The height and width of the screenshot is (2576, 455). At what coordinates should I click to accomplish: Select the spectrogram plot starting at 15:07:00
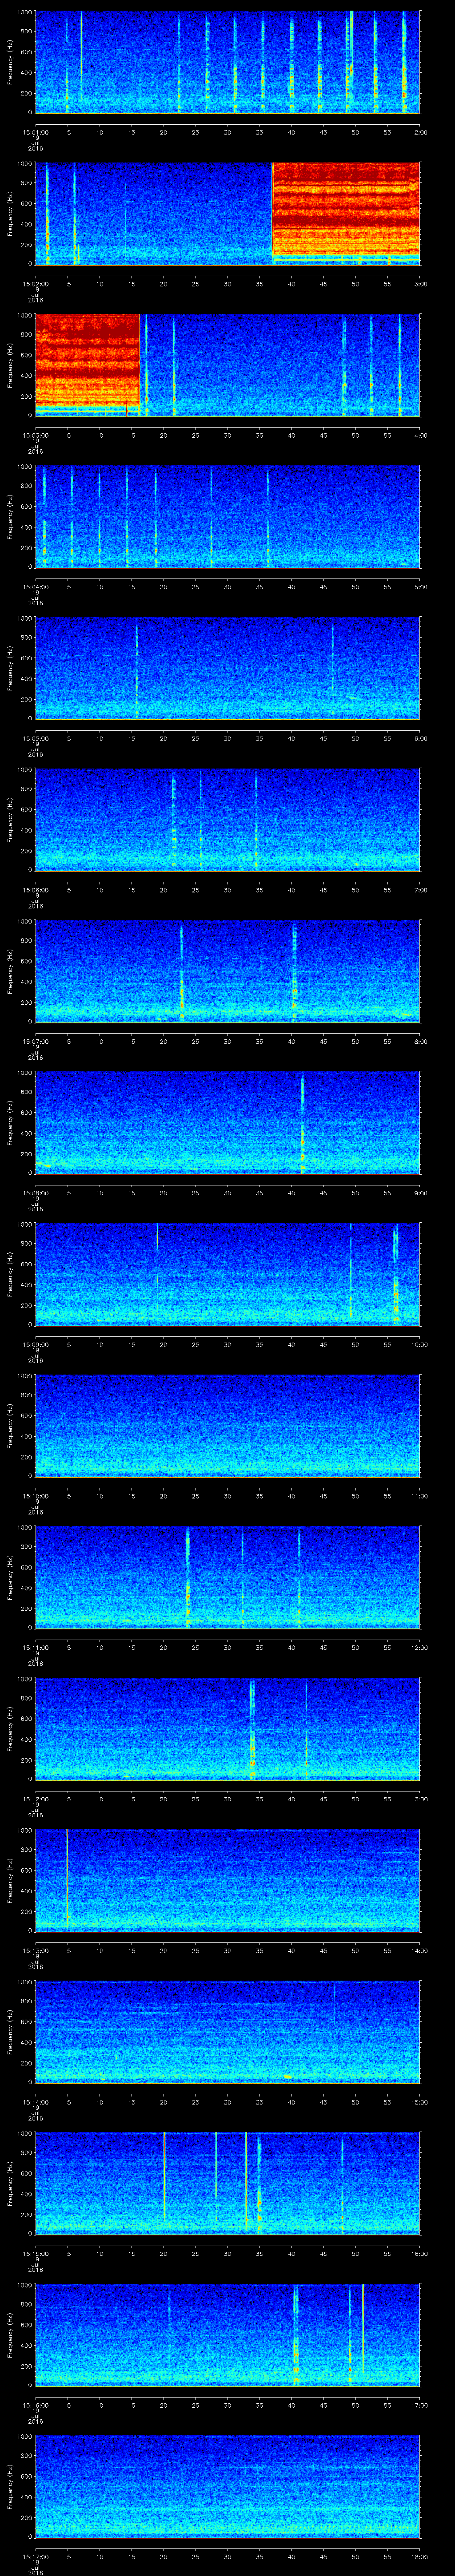228,970
